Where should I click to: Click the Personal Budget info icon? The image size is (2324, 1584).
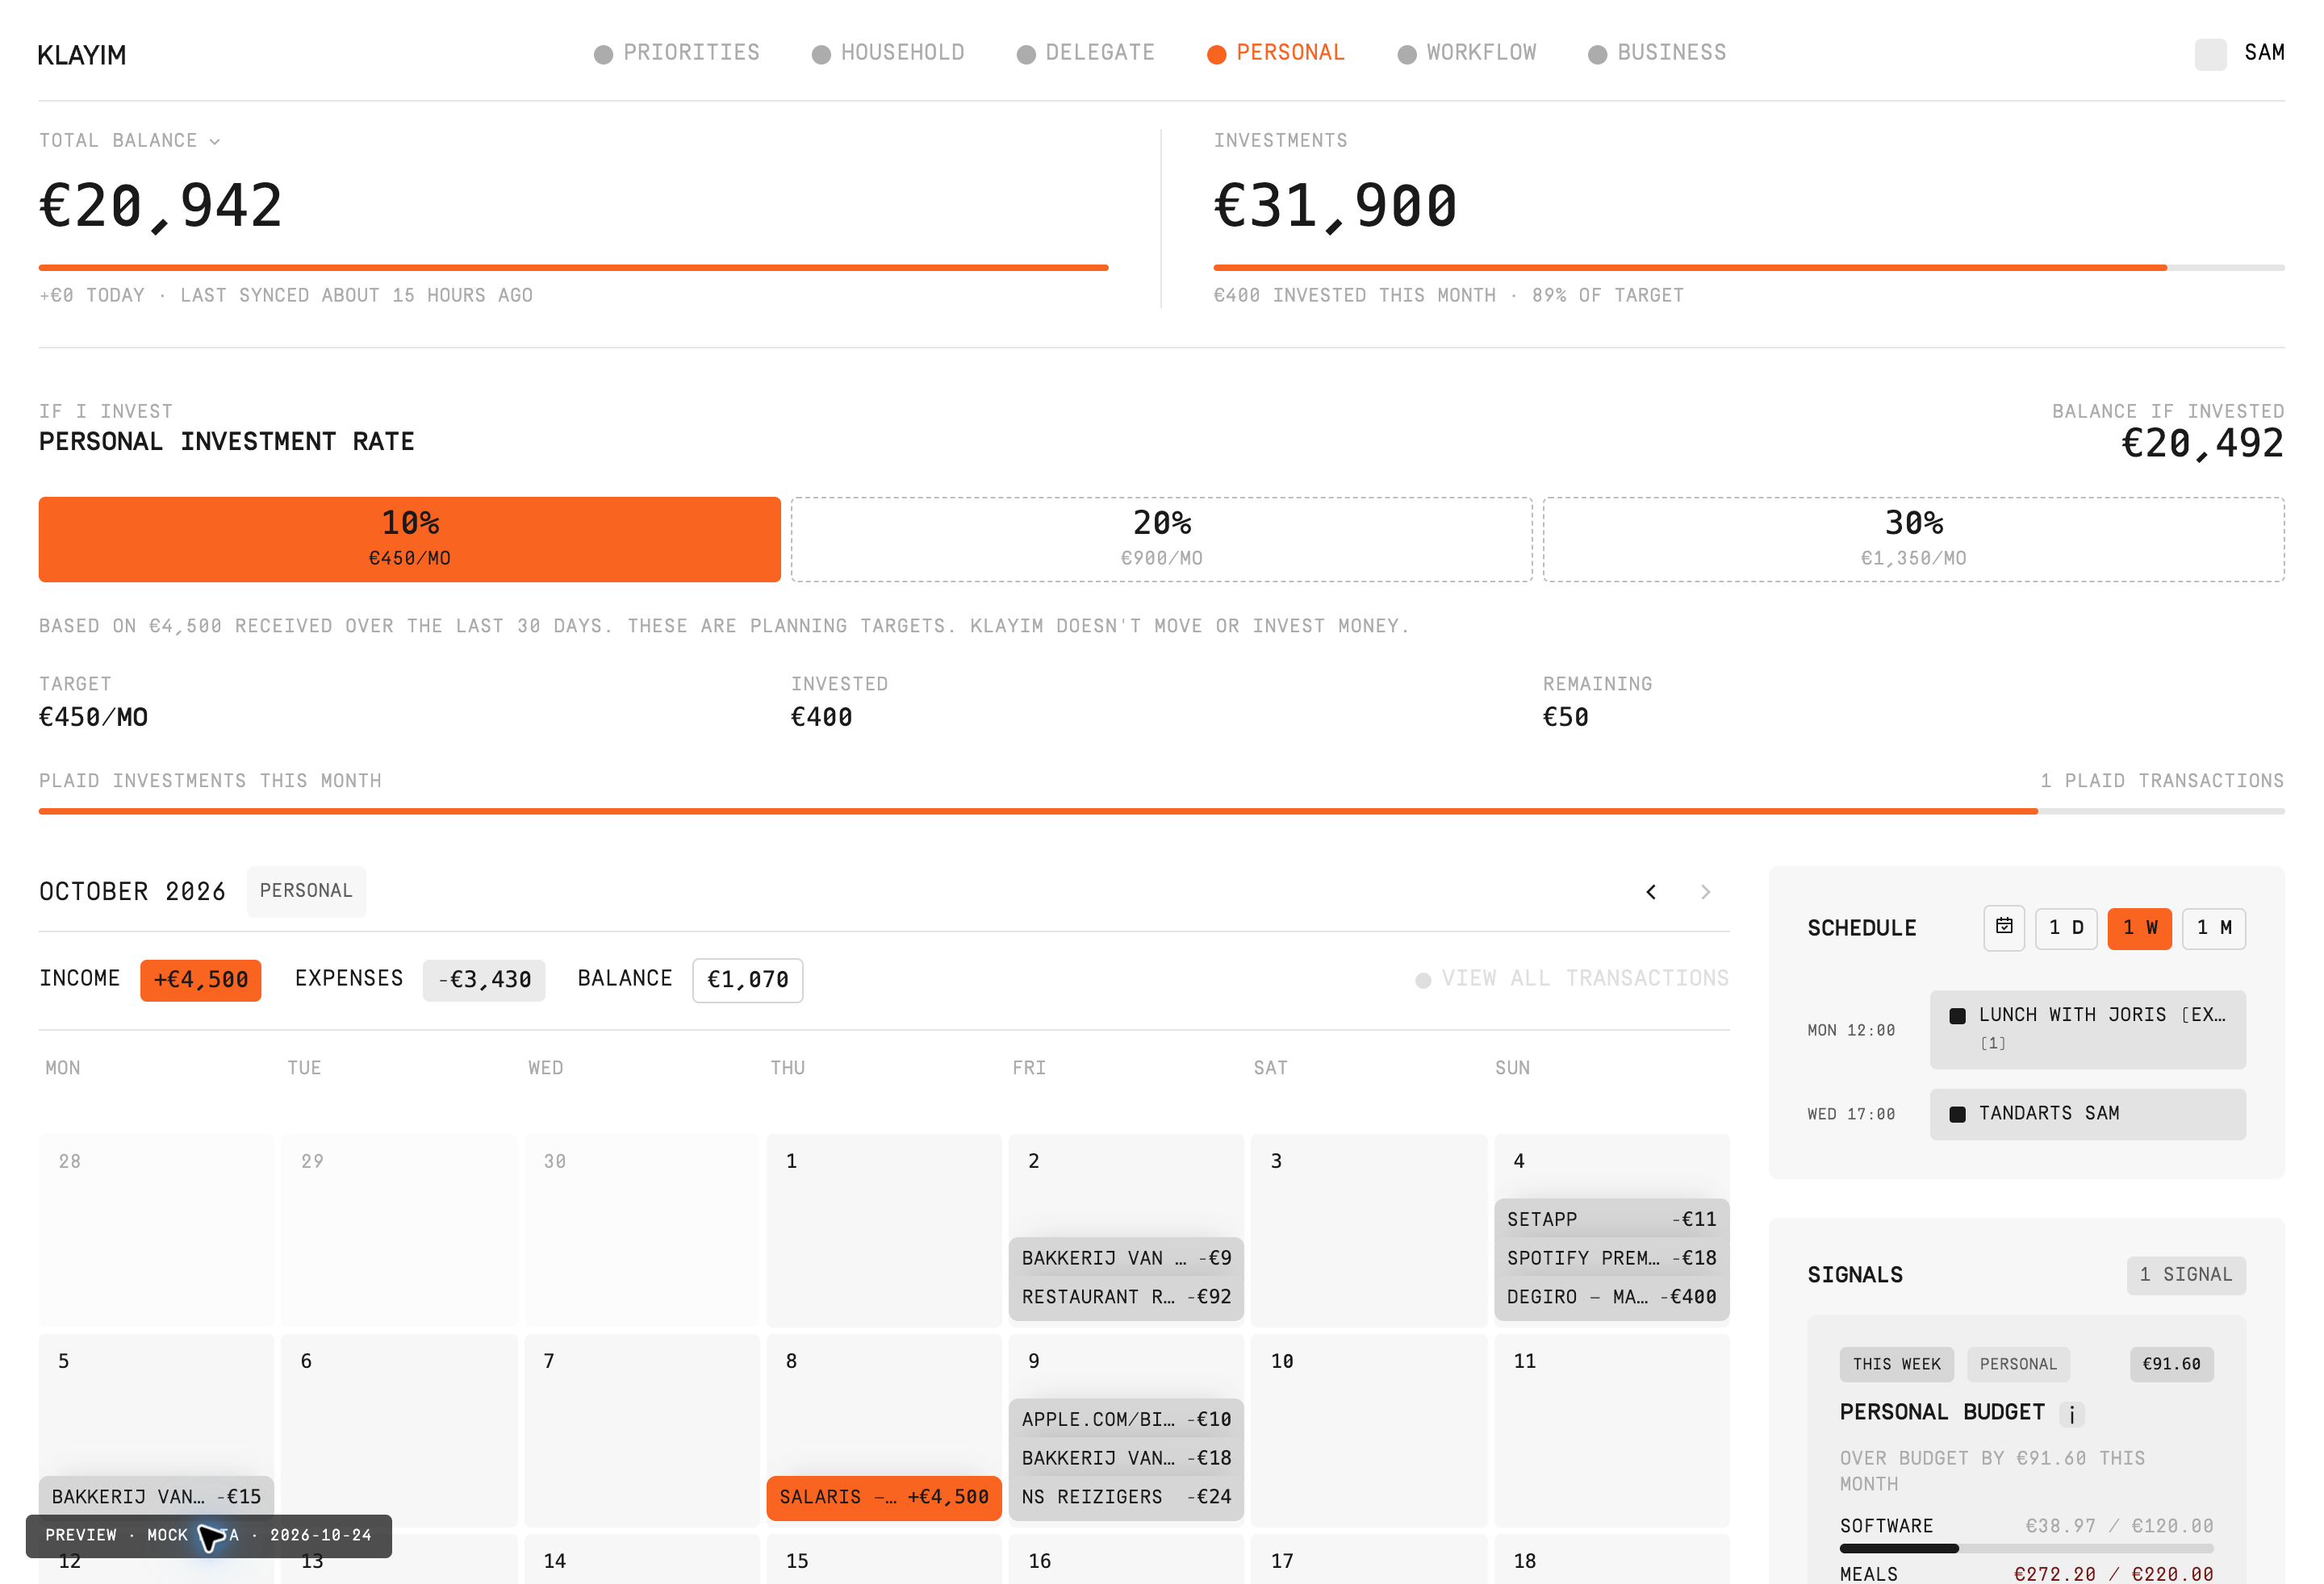click(2072, 1413)
